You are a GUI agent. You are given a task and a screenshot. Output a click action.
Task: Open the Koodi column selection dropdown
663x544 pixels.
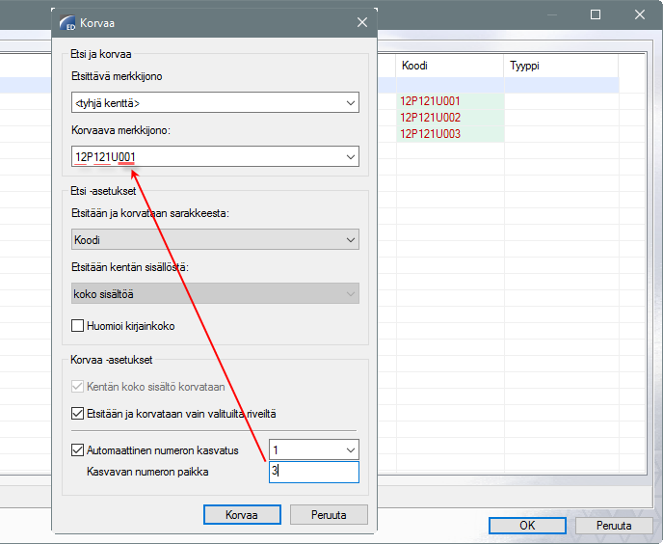point(349,239)
